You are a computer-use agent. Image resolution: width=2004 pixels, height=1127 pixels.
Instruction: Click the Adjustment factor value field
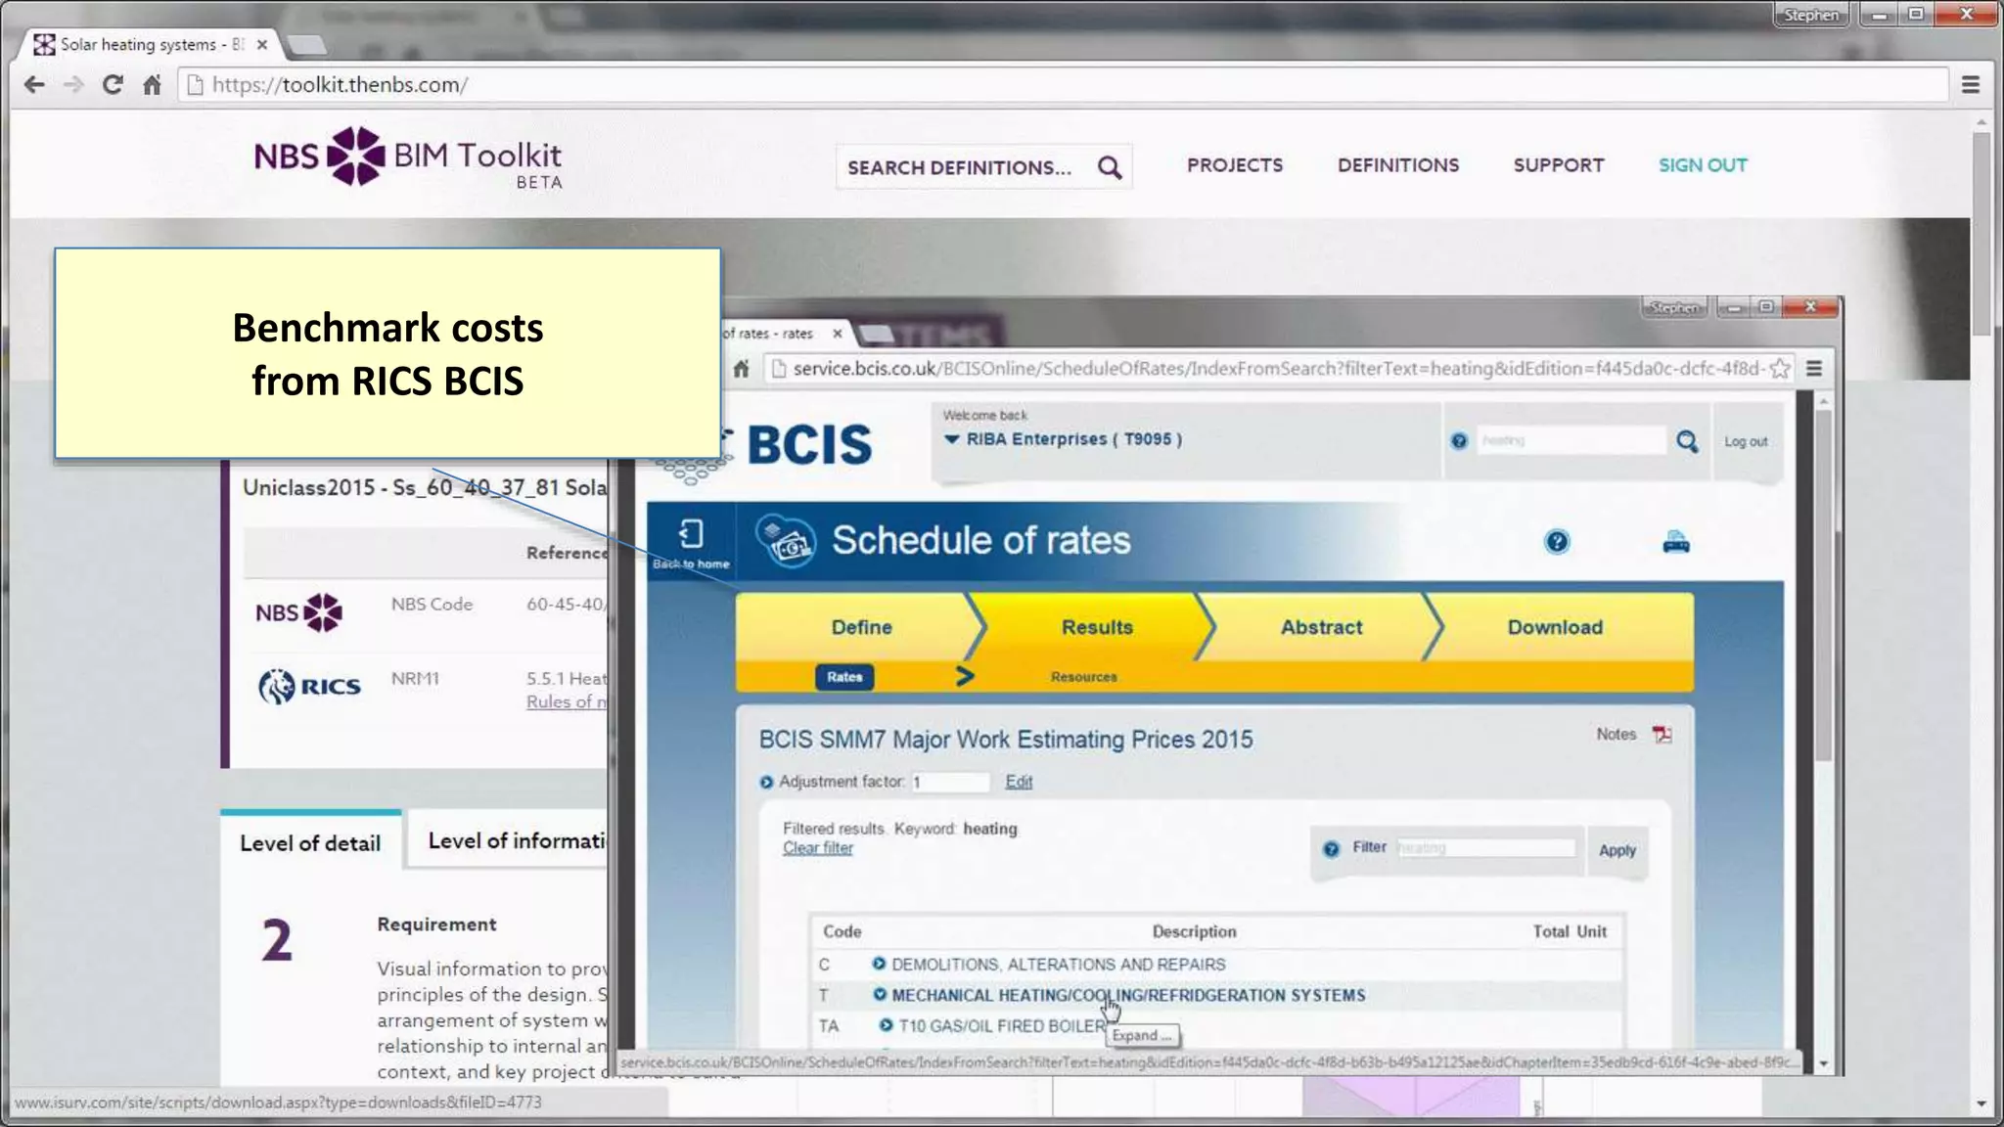[950, 783]
